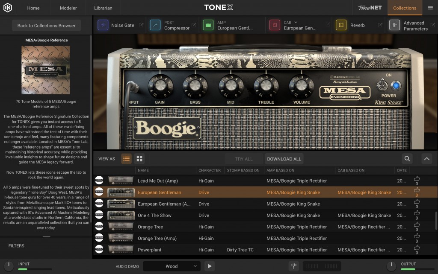The height and width of the screenshot is (274, 438).
Task: Toggle the POST Compressor module icon
Action: pyautogui.click(x=155, y=25)
